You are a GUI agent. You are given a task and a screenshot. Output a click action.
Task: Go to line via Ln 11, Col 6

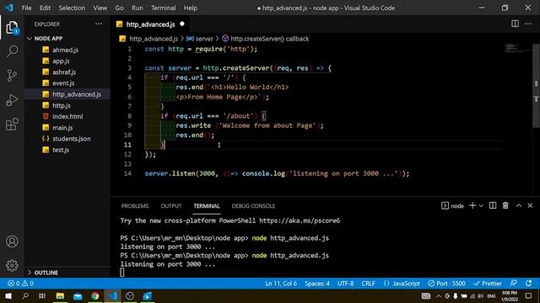pyautogui.click(x=281, y=284)
